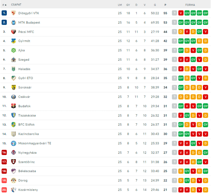Click the Mosonmagyaróvári TE round badge
This screenshot has height=196, width=211.
coord(13,143)
